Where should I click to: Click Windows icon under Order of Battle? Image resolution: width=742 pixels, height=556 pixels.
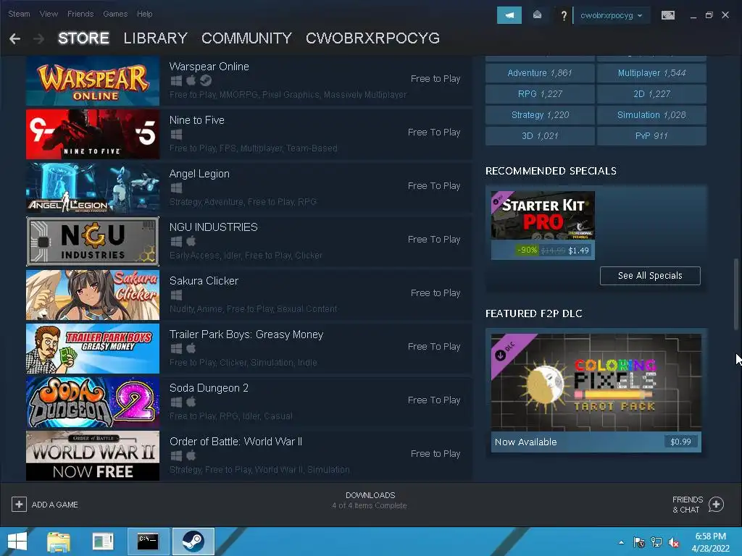pos(176,456)
